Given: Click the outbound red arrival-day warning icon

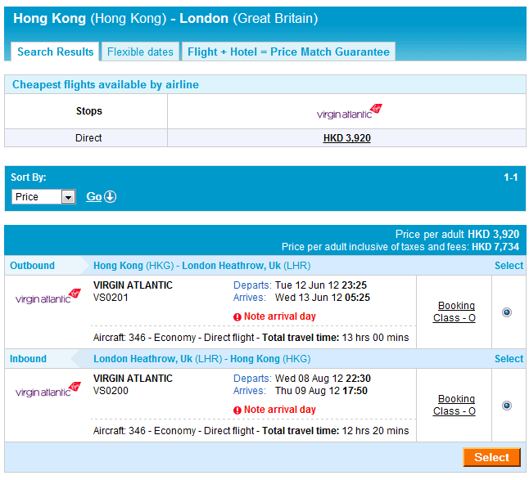Looking at the screenshot, I should click(237, 316).
